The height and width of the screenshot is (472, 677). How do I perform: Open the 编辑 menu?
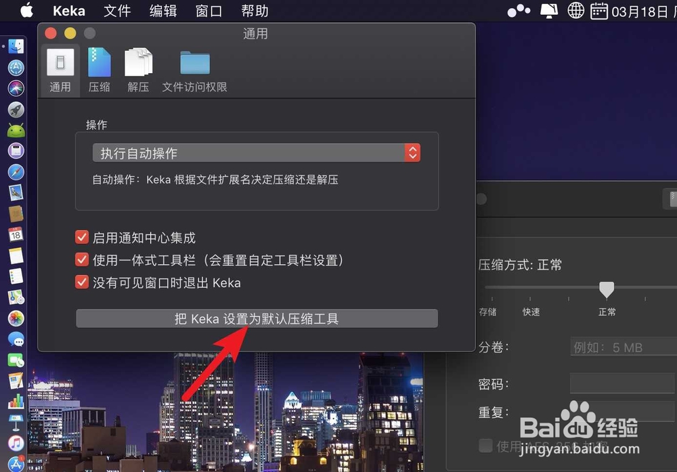coord(163,10)
